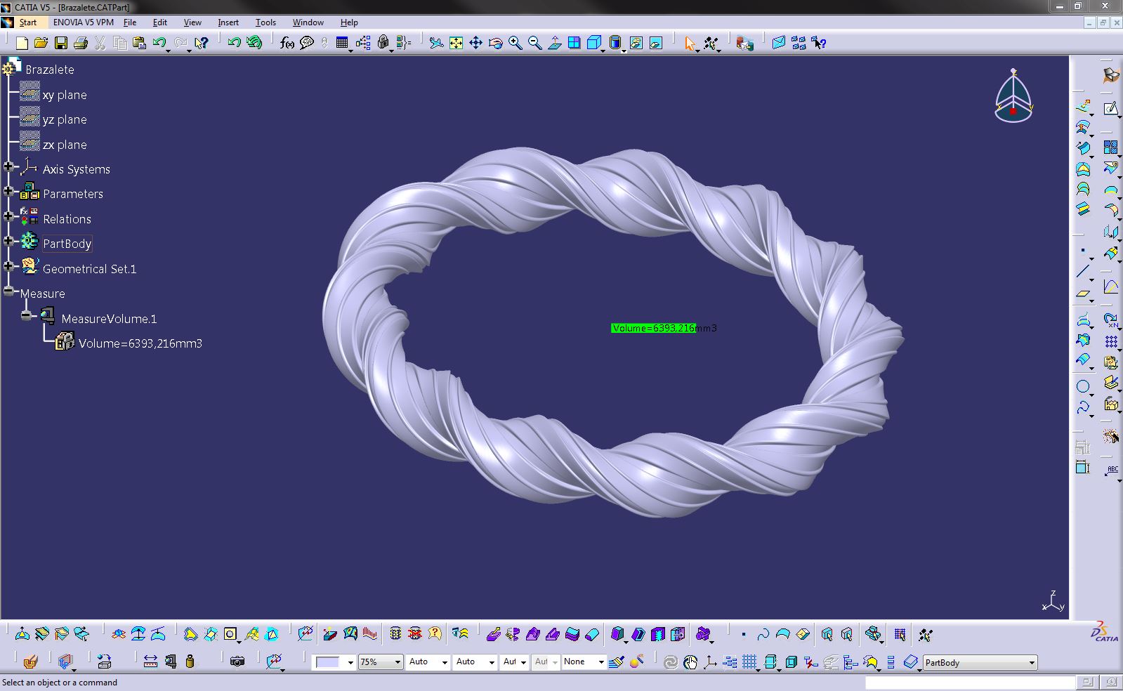The image size is (1123, 691).
Task: Open the ENOVIA V5 VPM menu
Action: click(x=84, y=22)
